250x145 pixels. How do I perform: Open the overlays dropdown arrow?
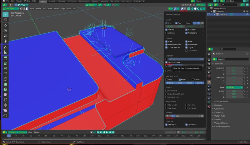pyautogui.click(x=185, y=9)
